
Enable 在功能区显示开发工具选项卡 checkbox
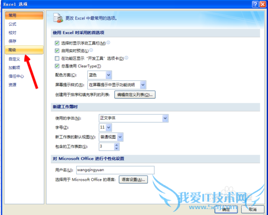click(x=57, y=58)
